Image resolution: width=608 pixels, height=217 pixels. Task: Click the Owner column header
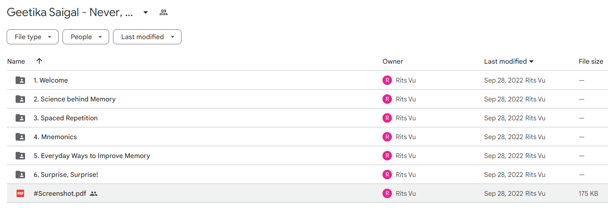pos(393,61)
